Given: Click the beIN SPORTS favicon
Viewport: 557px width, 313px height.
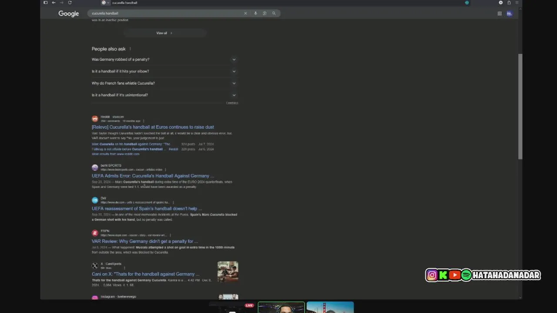Looking at the screenshot, I should (95, 167).
